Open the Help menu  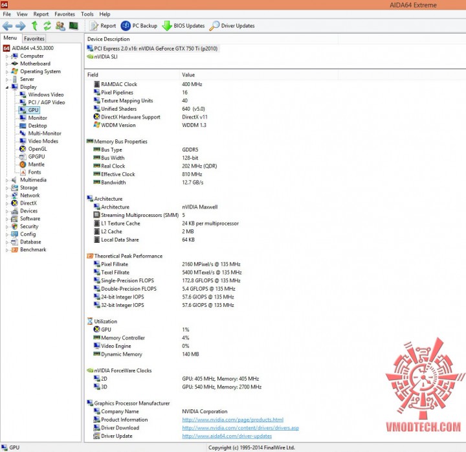click(105, 14)
